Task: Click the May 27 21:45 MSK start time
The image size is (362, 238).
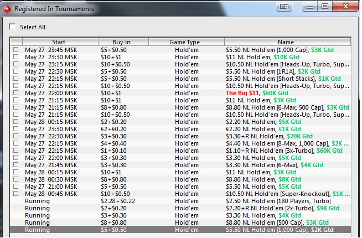Action: click(51, 165)
